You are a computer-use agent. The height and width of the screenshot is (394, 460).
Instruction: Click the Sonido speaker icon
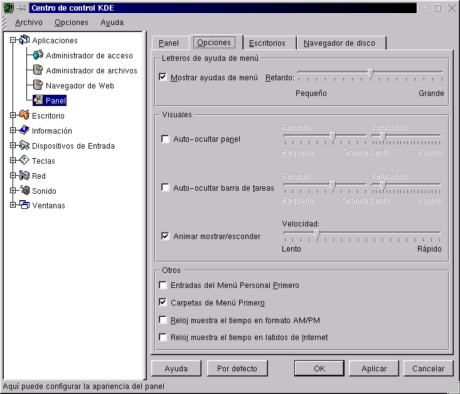24,191
